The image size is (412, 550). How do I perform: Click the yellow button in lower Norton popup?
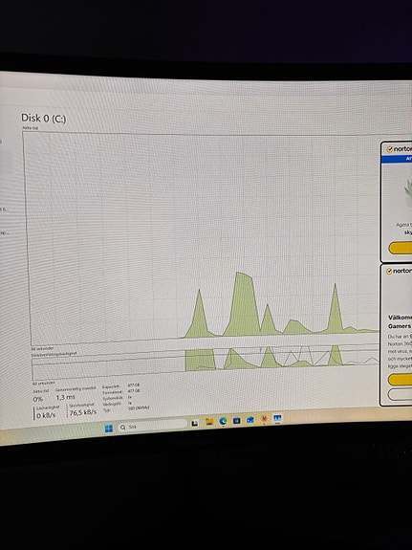(x=401, y=379)
